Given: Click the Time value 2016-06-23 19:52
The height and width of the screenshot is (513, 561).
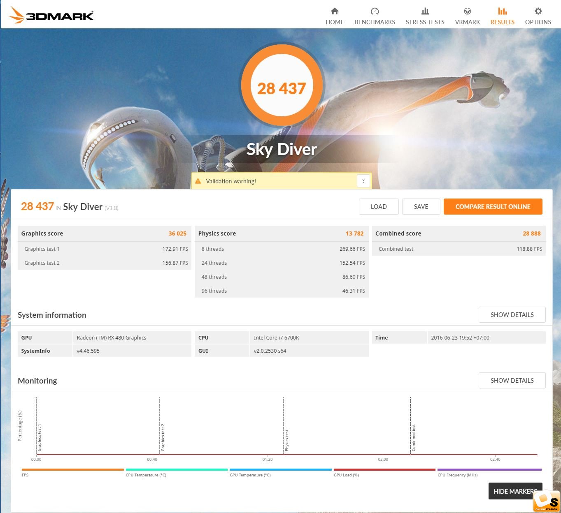Looking at the screenshot, I should 460,337.
